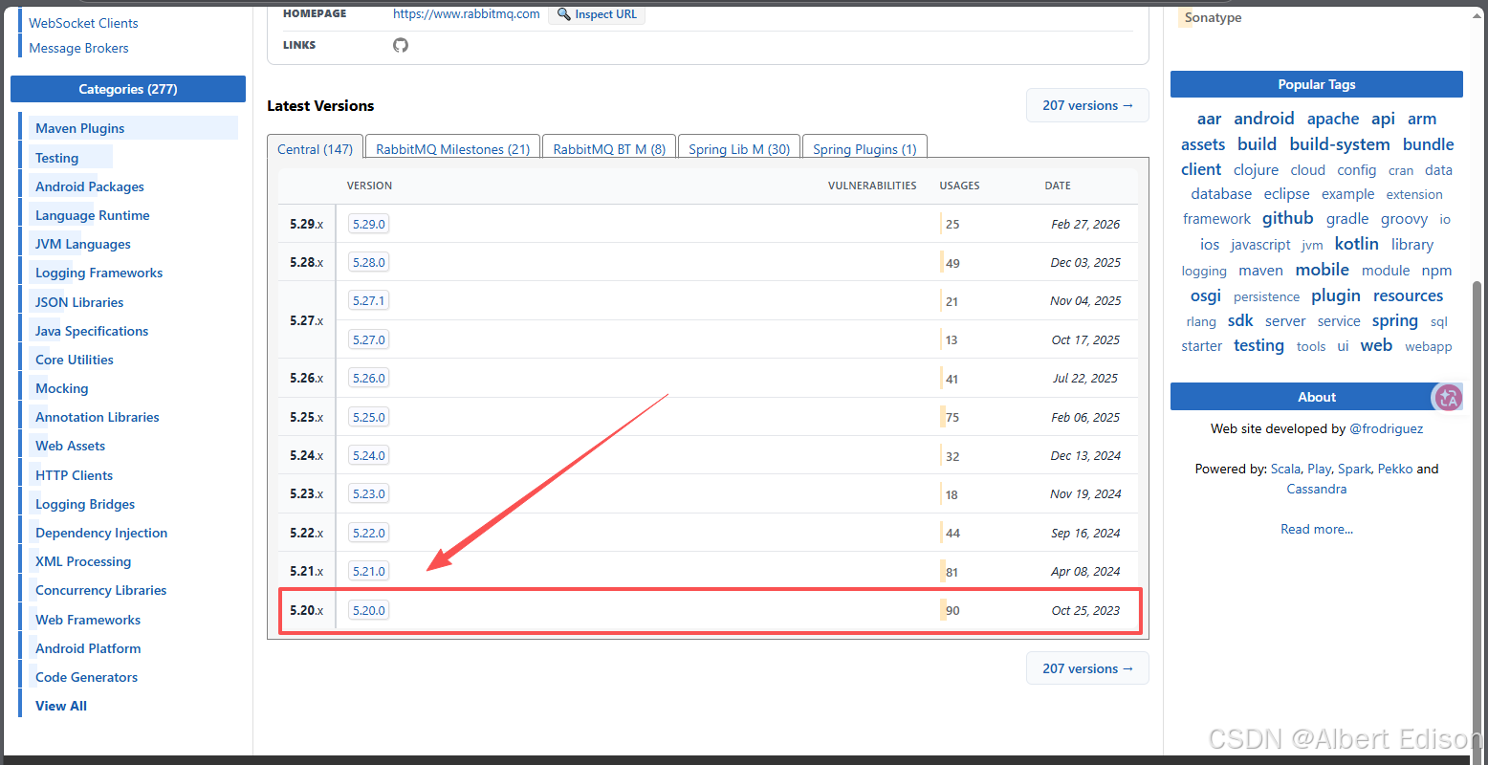Open the @frodriguez developer link
Image resolution: width=1488 pixels, height=765 pixels.
[x=1386, y=428]
